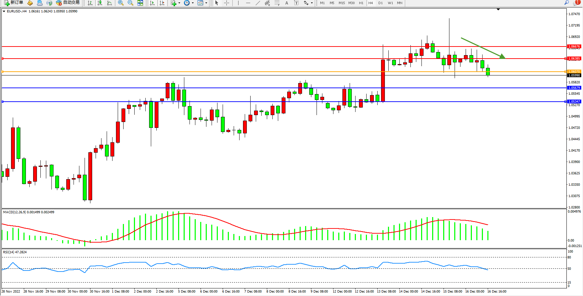The height and width of the screenshot is (296, 583).
Task: Toggle the AutoTrading (自动交易) button
Action: pyautogui.click(x=68, y=3)
